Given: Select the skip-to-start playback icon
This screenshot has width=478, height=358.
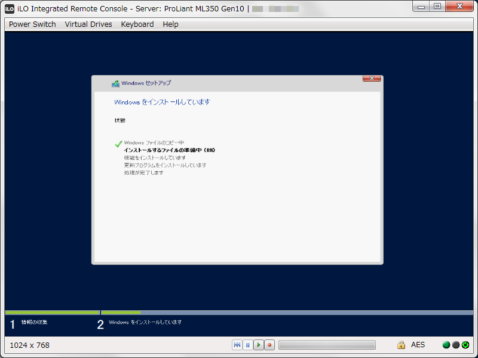Looking at the screenshot, I should [237, 344].
